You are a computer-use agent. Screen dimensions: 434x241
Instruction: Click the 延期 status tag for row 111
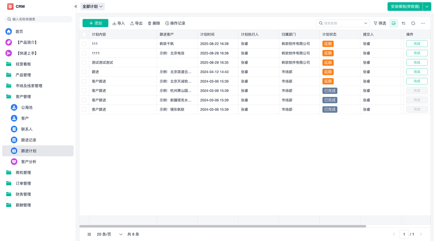(x=328, y=44)
